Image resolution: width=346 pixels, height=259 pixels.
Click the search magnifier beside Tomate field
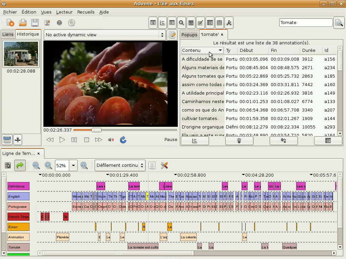(x=339, y=23)
